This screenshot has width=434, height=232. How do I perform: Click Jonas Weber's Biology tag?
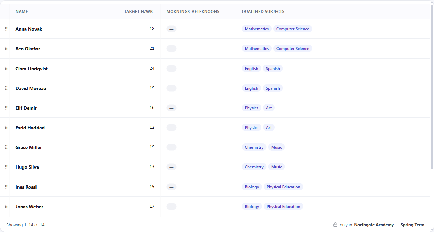pyautogui.click(x=252, y=207)
